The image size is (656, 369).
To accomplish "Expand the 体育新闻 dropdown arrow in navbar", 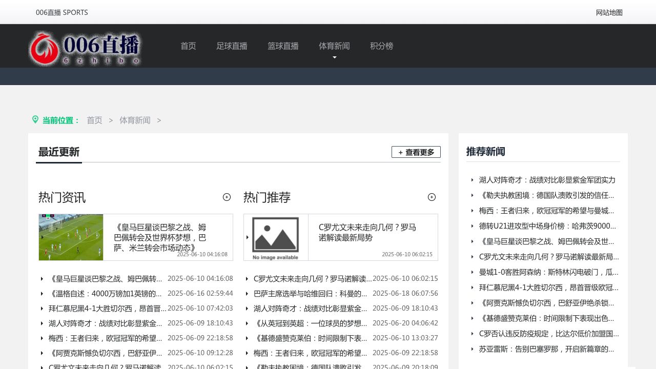I will (335, 57).
